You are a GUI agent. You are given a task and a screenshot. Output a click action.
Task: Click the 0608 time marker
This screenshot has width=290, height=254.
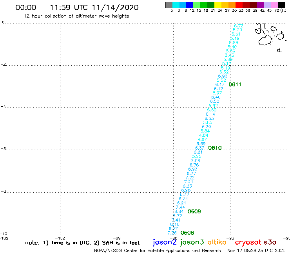point(187,233)
